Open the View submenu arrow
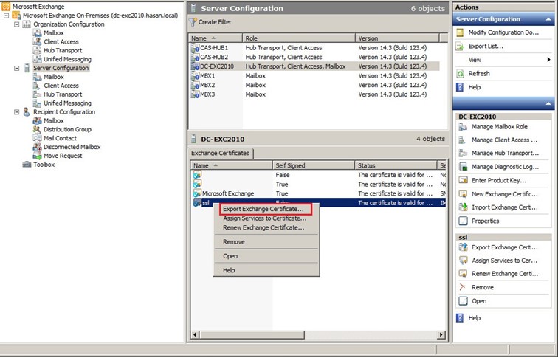This screenshot has height=358, width=558. tap(548, 60)
